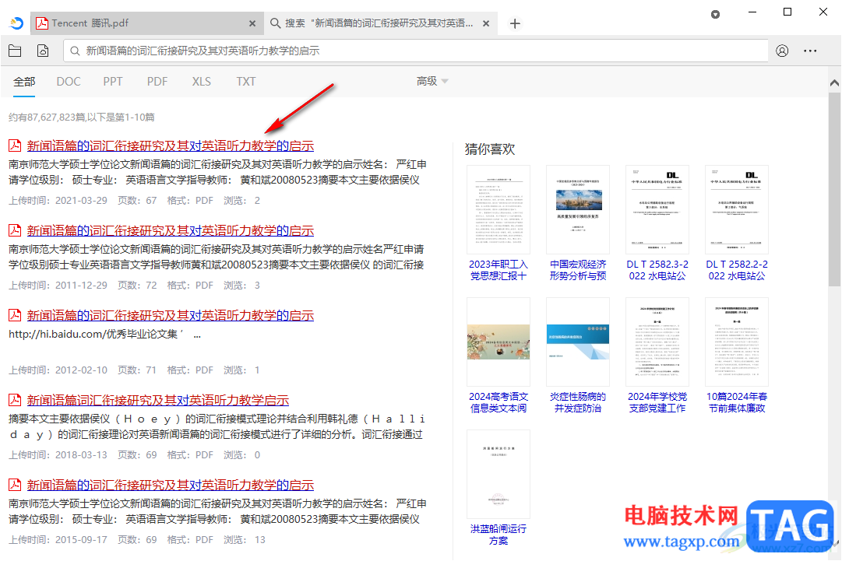Open thumbnail of 洪蓝船闸运行方案
This screenshot has width=842, height=561.
[x=499, y=474]
